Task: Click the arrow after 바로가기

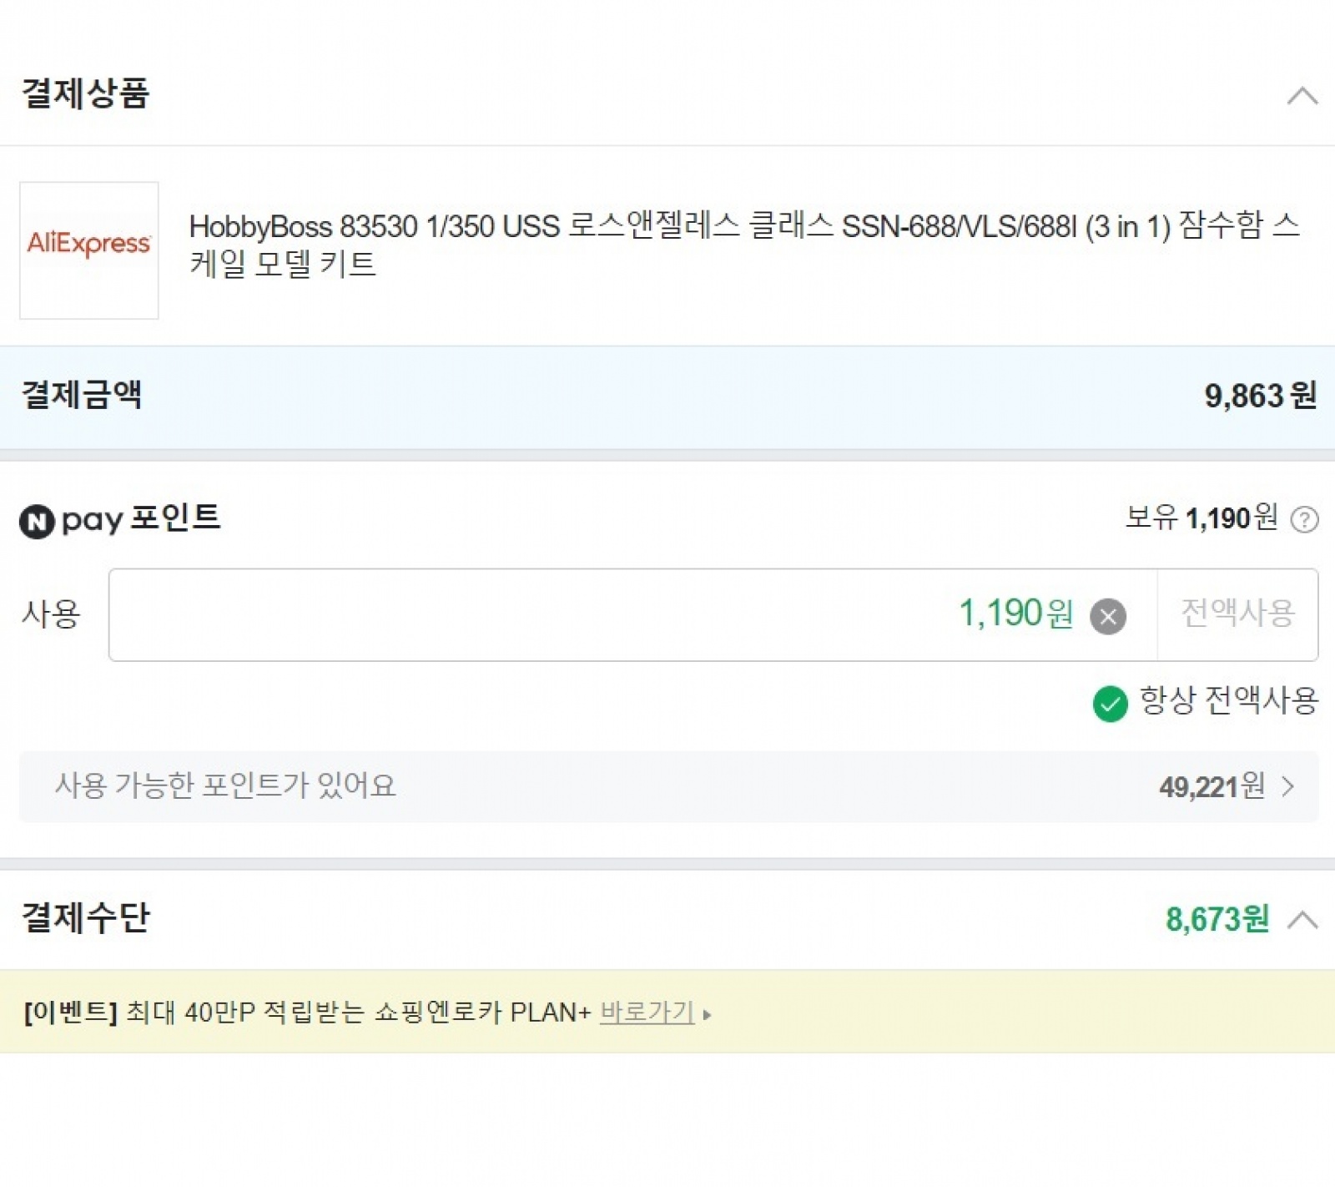Action: 708,1015
